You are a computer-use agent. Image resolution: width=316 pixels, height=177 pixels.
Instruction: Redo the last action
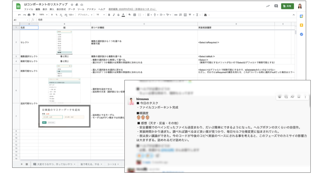24,15
